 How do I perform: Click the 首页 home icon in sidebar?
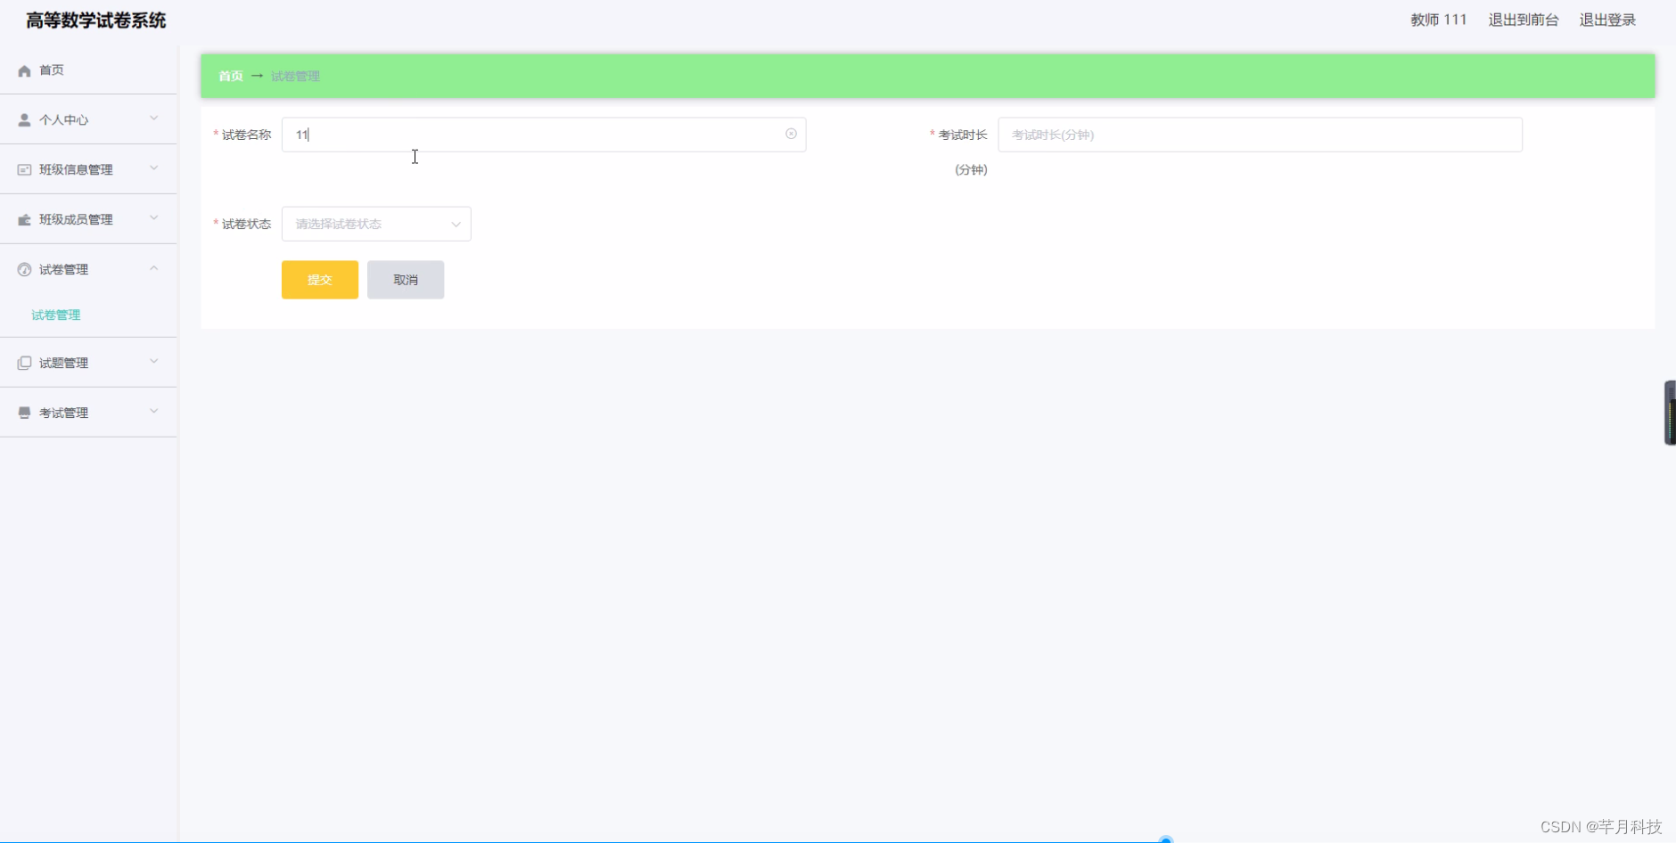click(23, 70)
